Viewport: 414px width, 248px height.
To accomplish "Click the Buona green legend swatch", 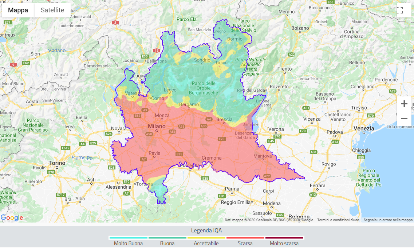I will pyautogui.click(x=167, y=238).
